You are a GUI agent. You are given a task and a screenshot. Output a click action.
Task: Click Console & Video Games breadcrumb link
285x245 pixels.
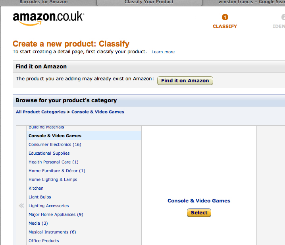coord(98,112)
